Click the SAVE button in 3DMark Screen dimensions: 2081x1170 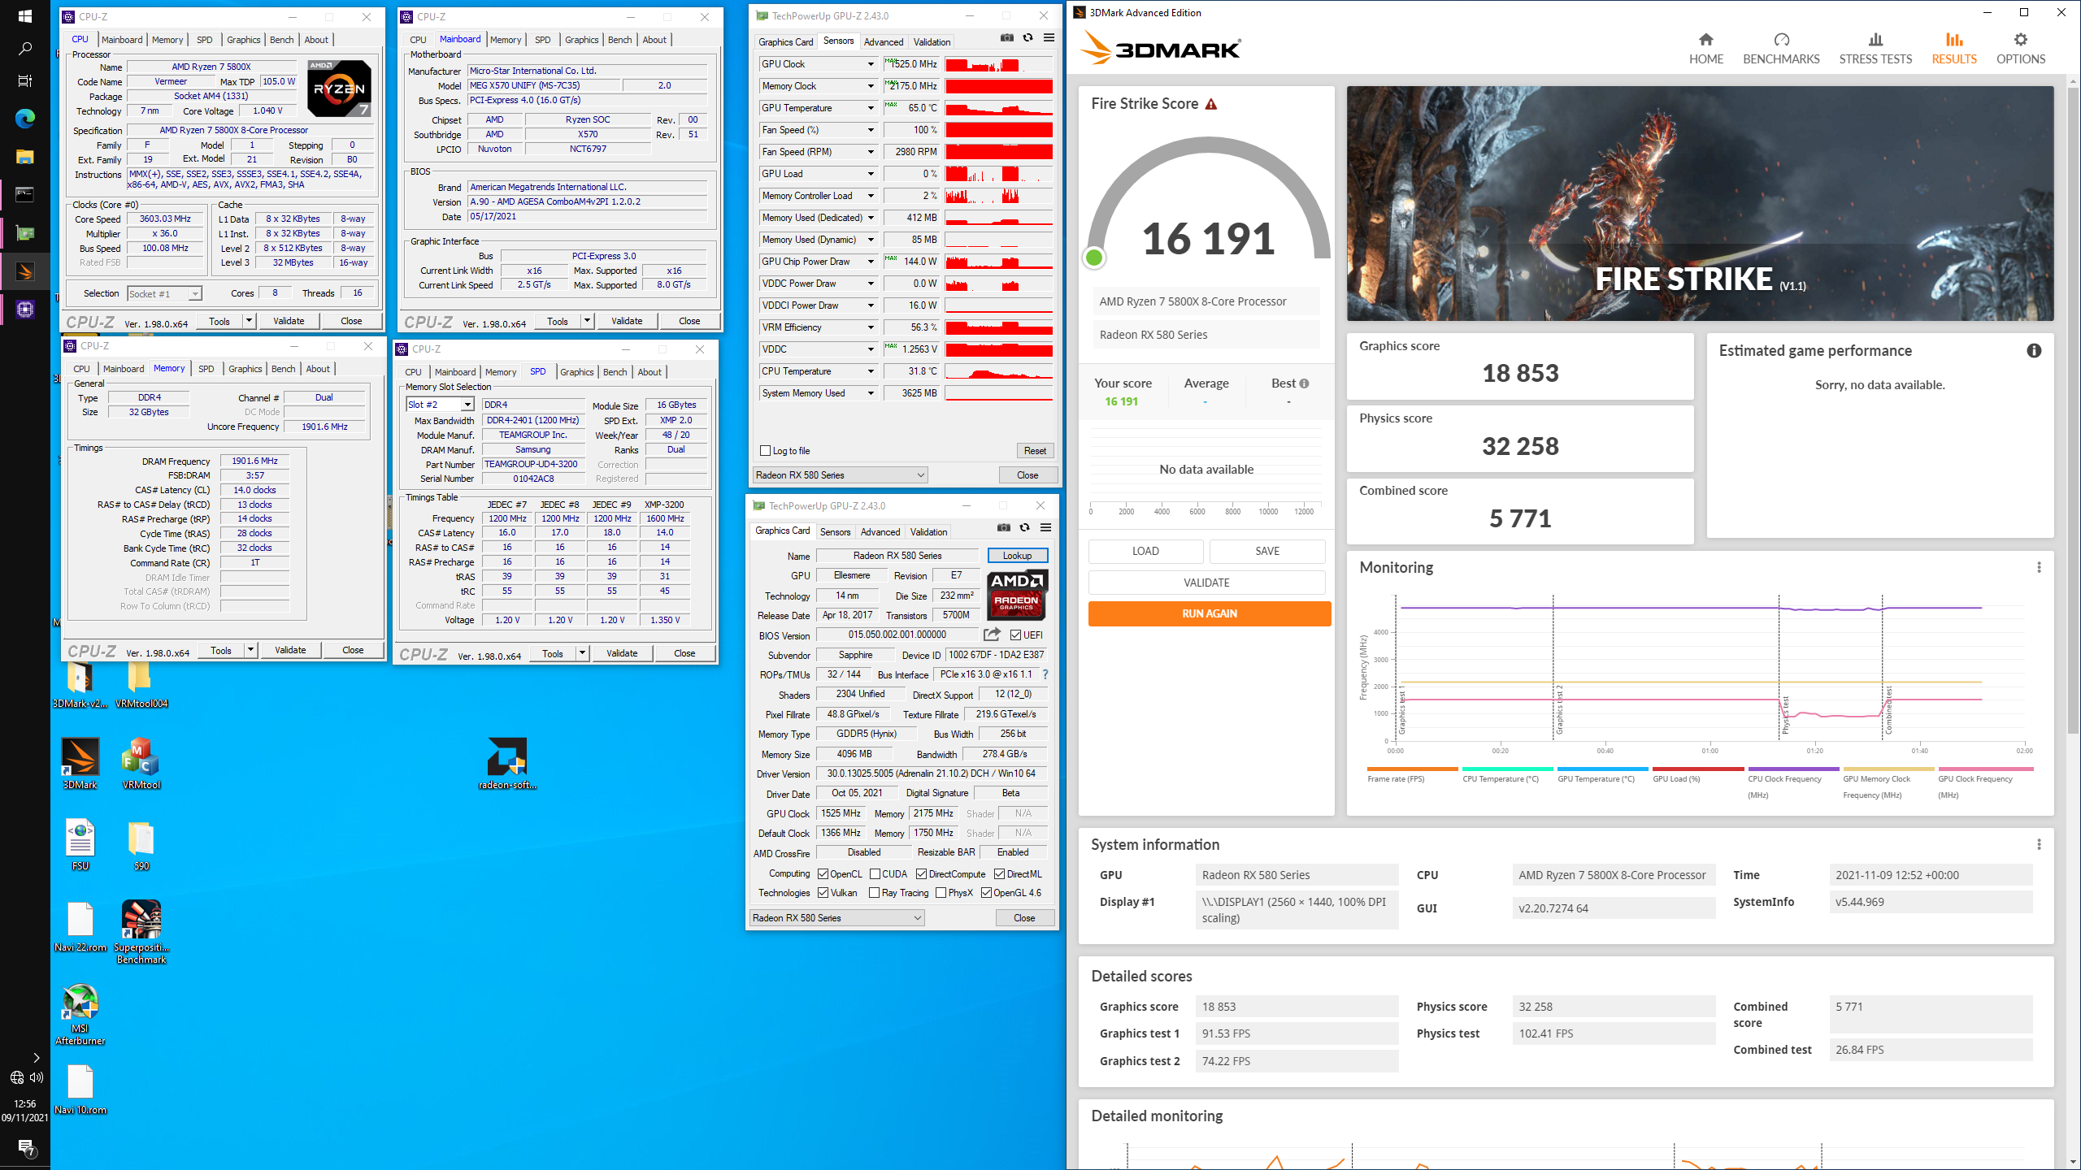click(1267, 551)
